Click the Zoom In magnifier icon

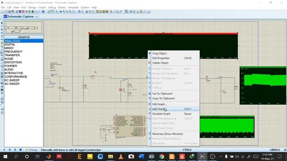click(x=64, y=12)
